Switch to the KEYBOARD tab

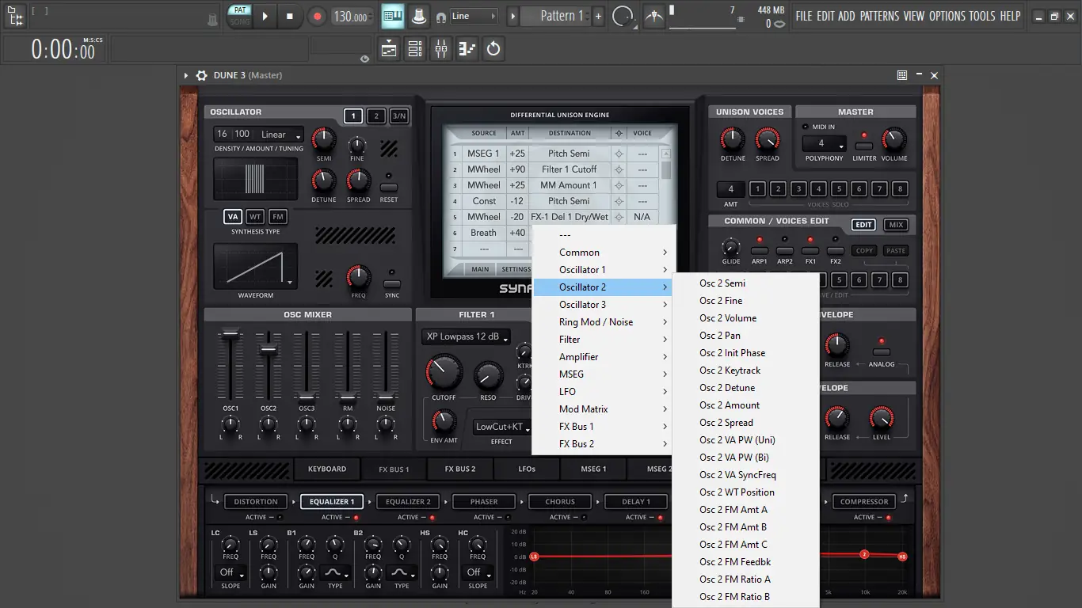[326, 469]
